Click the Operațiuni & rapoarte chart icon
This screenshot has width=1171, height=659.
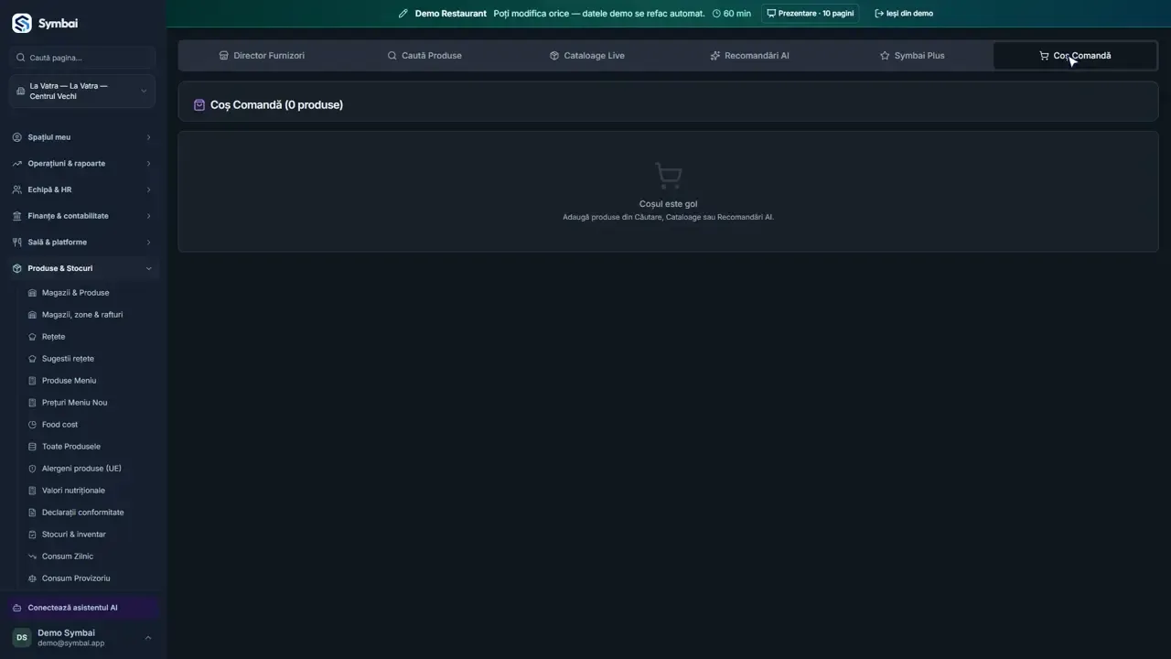[x=17, y=164]
